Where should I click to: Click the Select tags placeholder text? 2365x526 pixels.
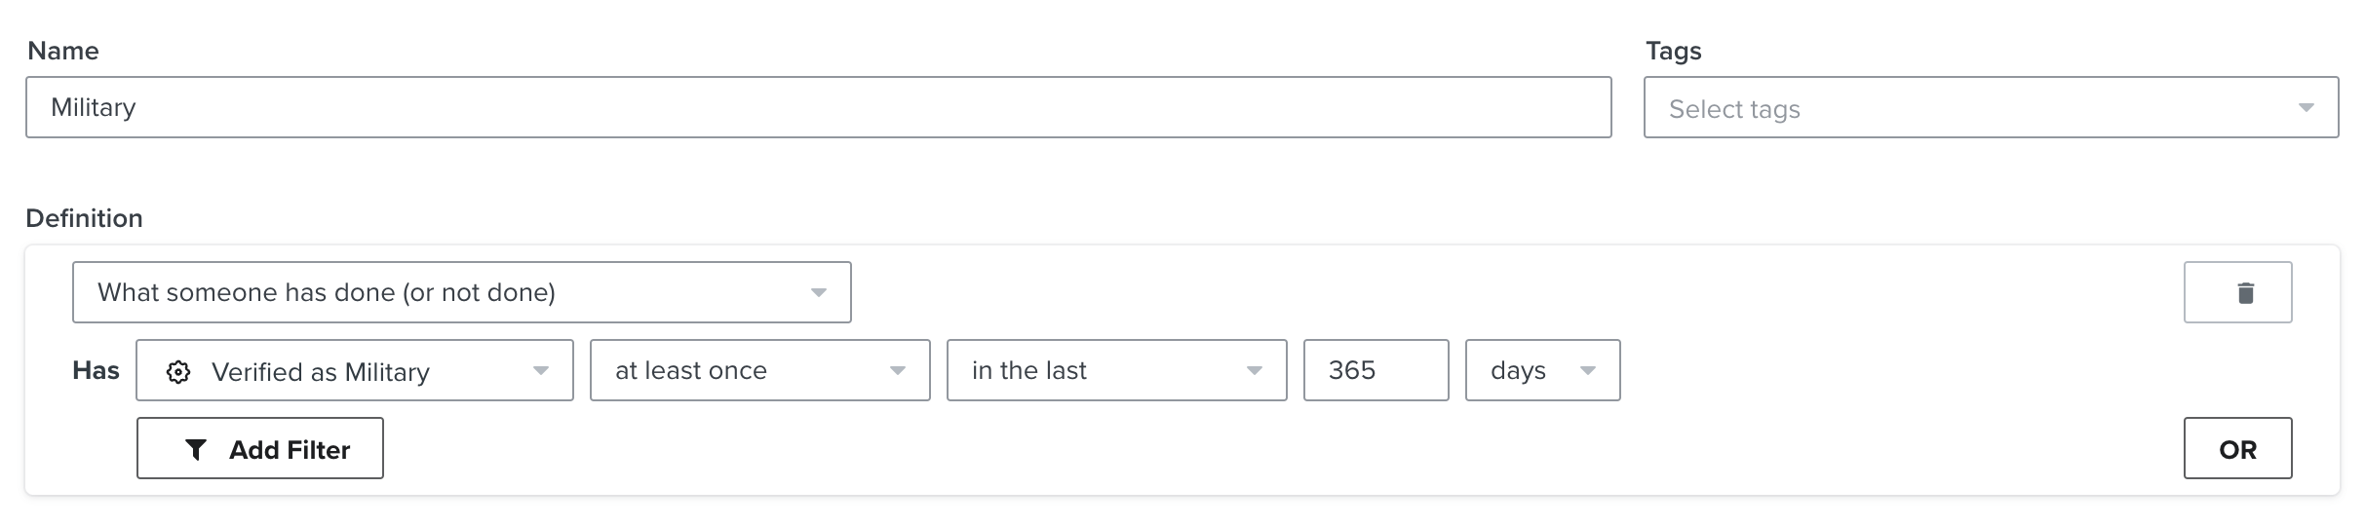(1734, 109)
